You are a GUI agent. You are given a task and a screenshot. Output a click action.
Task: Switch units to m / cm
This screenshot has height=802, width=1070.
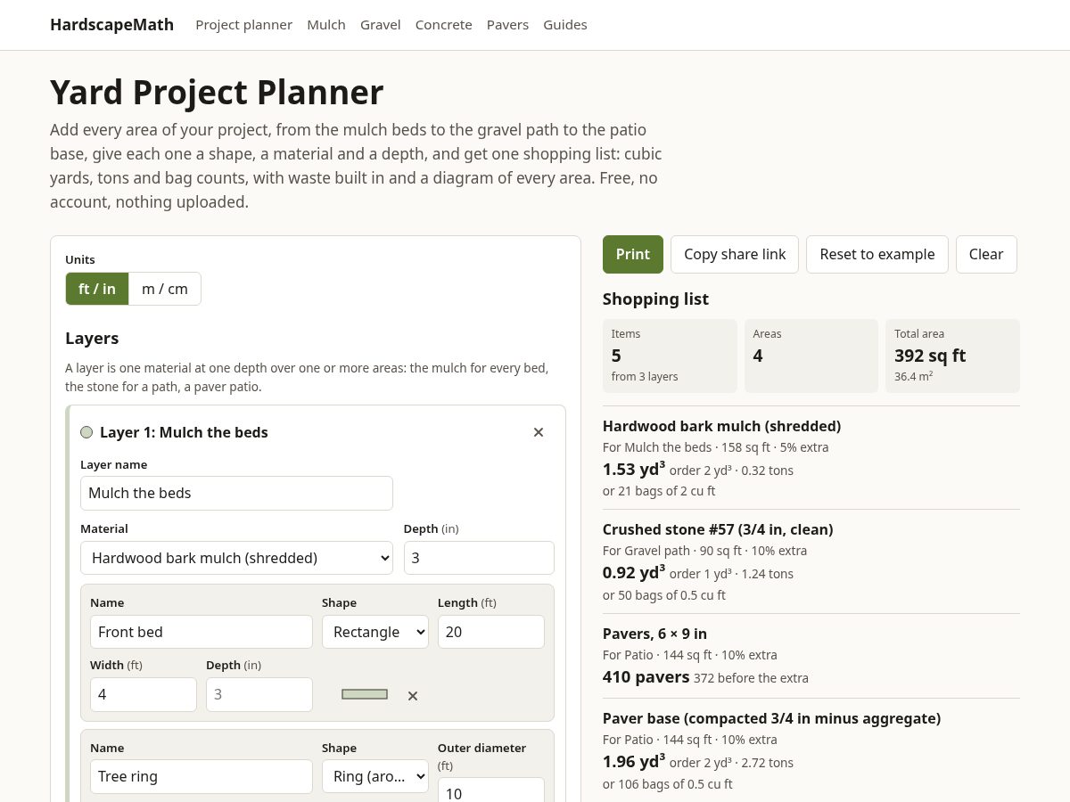coord(165,289)
